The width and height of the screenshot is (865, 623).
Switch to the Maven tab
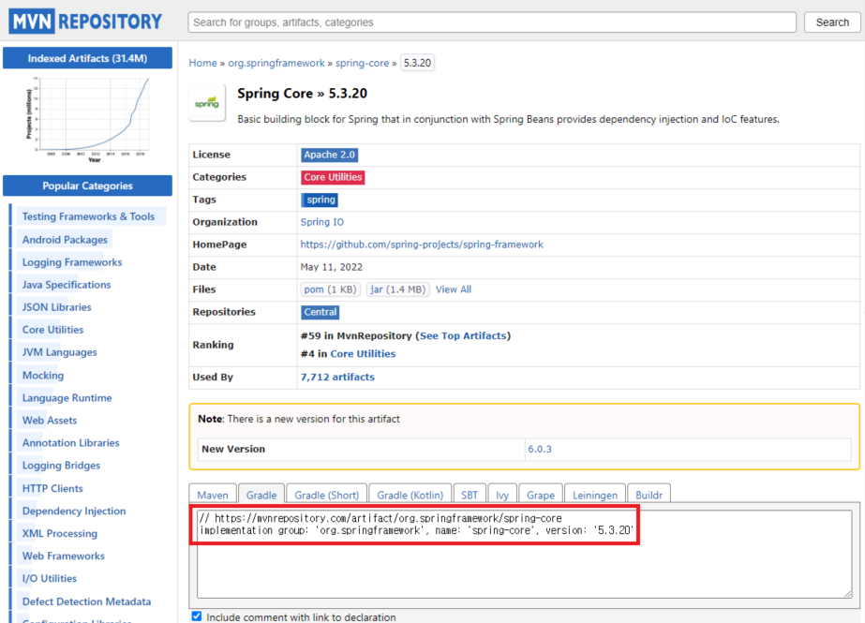coord(213,495)
